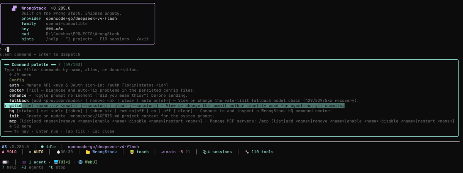Click the ^C stop hint
The image size is (463, 173).
(x=57, y=167)
